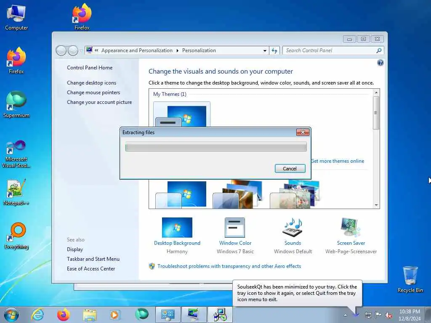Open Change your account picture link
Screen dimensions: 431x323
[x=99, y=102]
